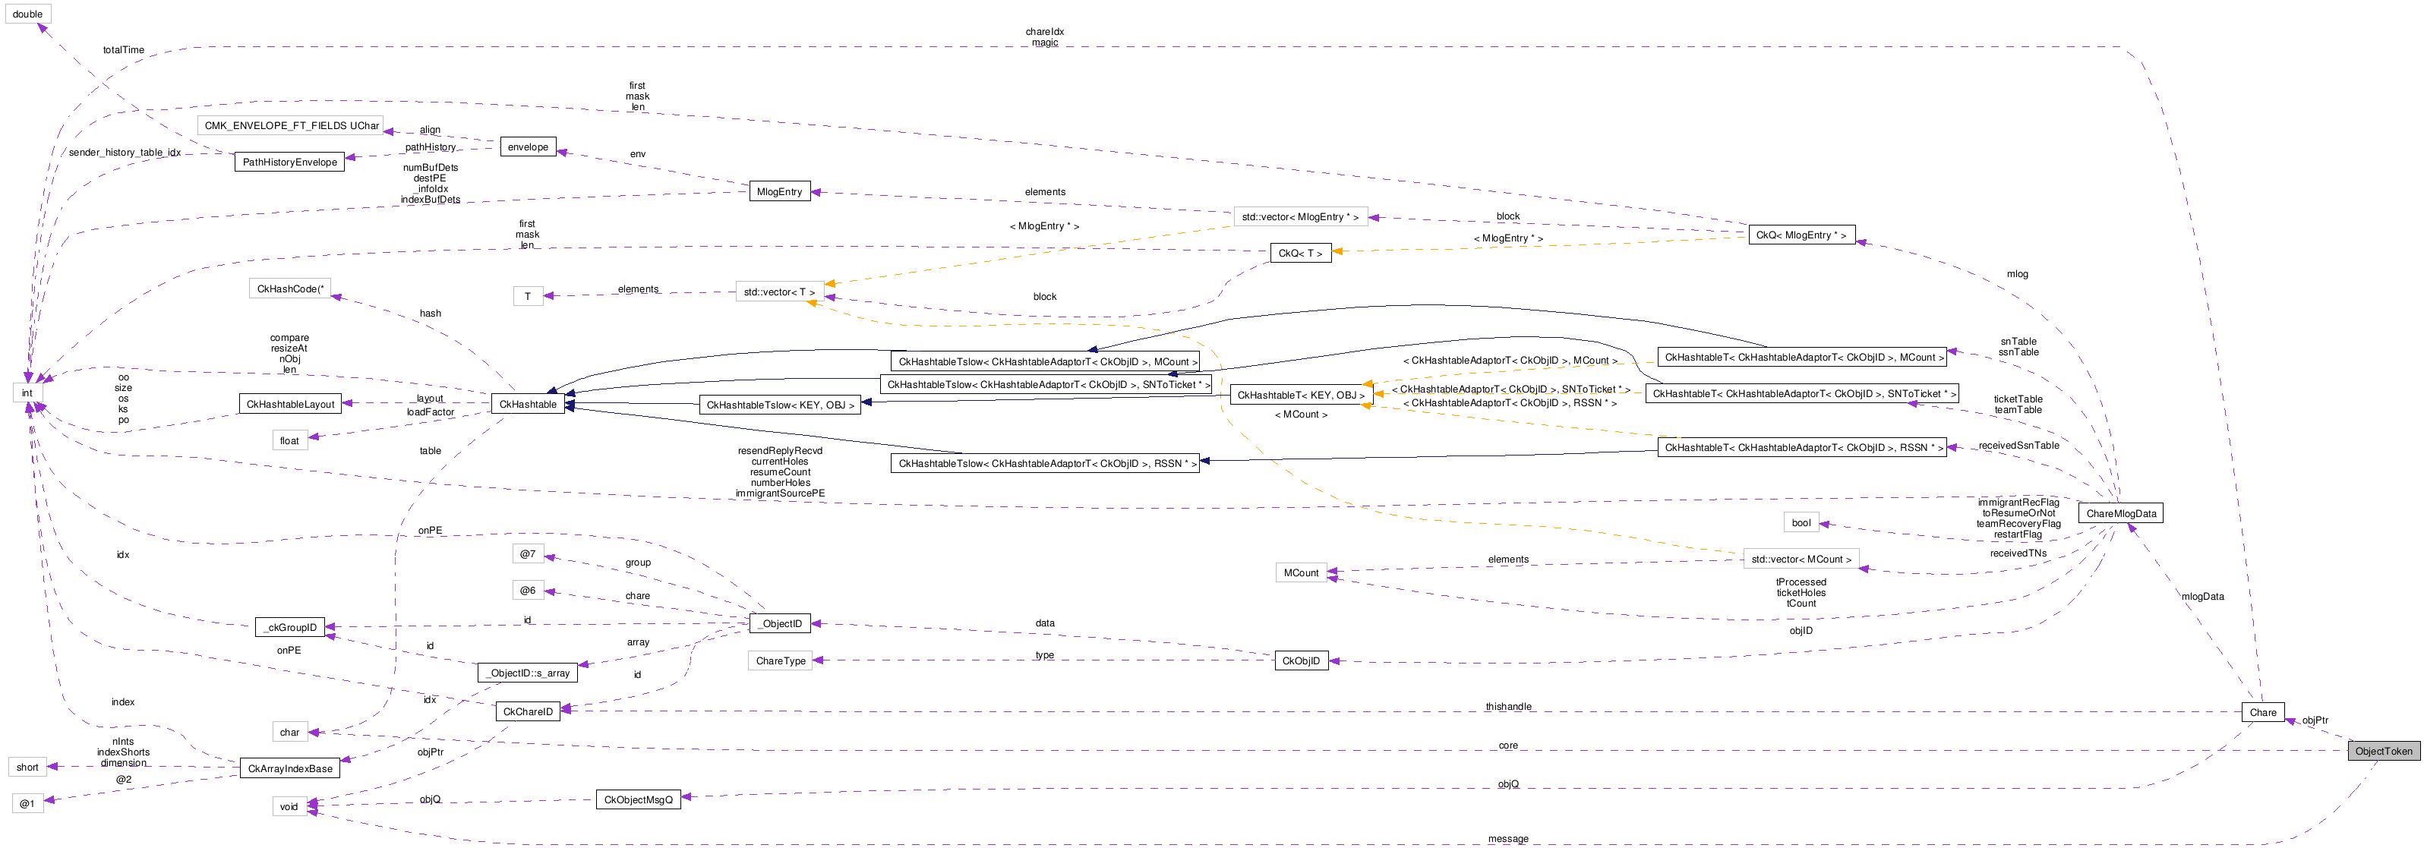Click the _ObjectID::s_array node

coord(527,673)
